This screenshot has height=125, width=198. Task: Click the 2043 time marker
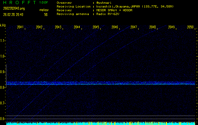point(58,27)
